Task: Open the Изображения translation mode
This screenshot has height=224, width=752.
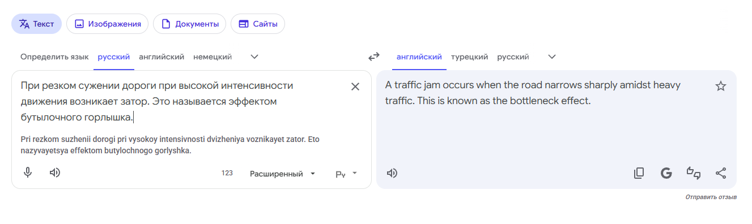Action: click(x=108, y=24)
